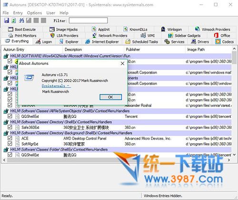Click OK in About Autoruns dialog

(110, 97)
